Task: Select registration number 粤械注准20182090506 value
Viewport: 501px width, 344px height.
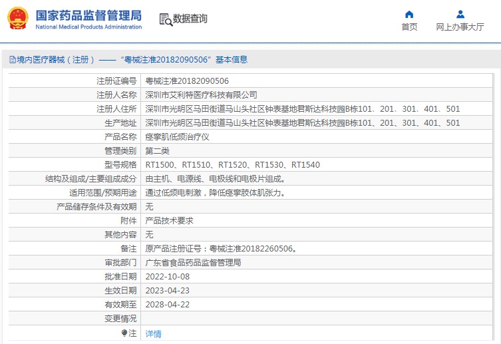Action: click(187, 81)
